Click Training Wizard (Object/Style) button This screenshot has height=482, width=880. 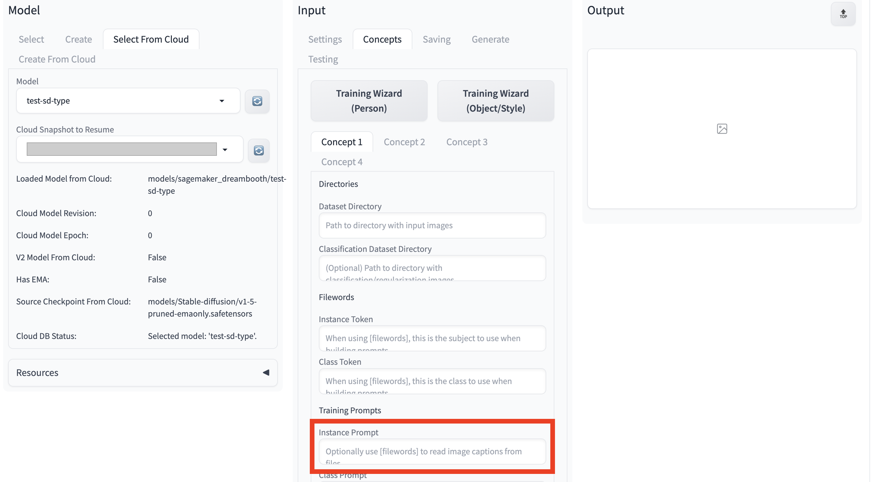tap(495, 101)
